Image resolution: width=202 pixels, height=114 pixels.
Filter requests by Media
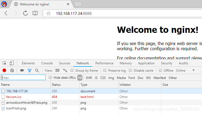tap(121, 78)
